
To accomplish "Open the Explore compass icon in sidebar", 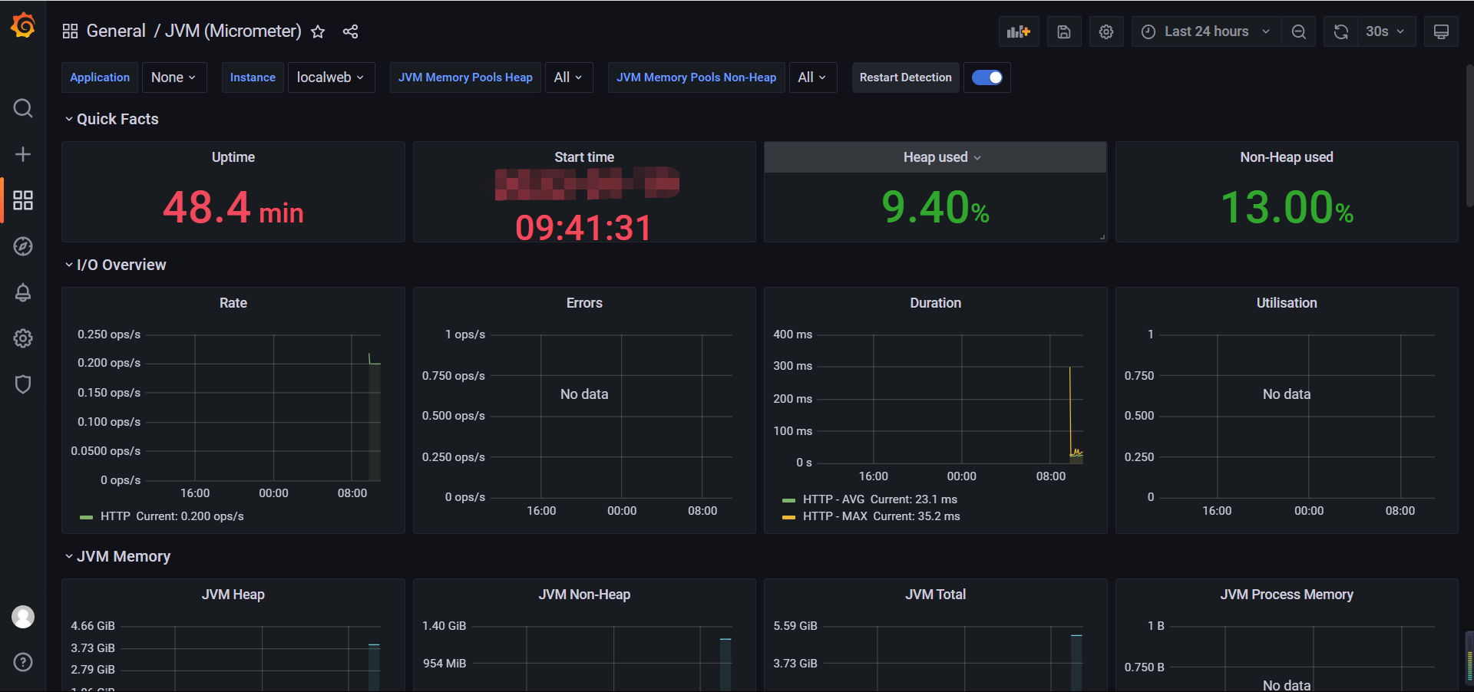I will tap(23, 246).
